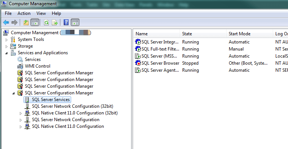288x149 pixels.
Task: Click the SQL Full-text Filte... service icon
Action: pos(138,49)
